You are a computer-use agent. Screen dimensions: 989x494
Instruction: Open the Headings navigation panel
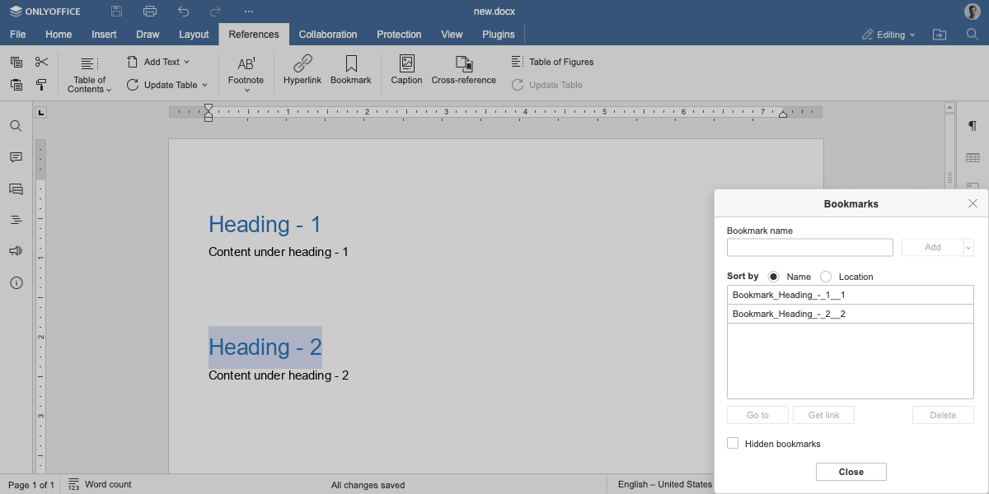(x=16, y=220)
